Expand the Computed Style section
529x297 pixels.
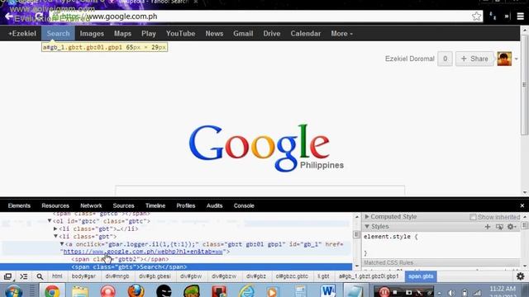coord(367,216)
